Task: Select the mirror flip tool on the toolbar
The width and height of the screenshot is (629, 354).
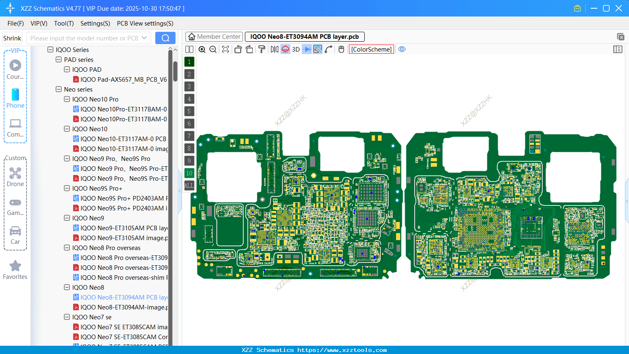Action: click(274, 49)
